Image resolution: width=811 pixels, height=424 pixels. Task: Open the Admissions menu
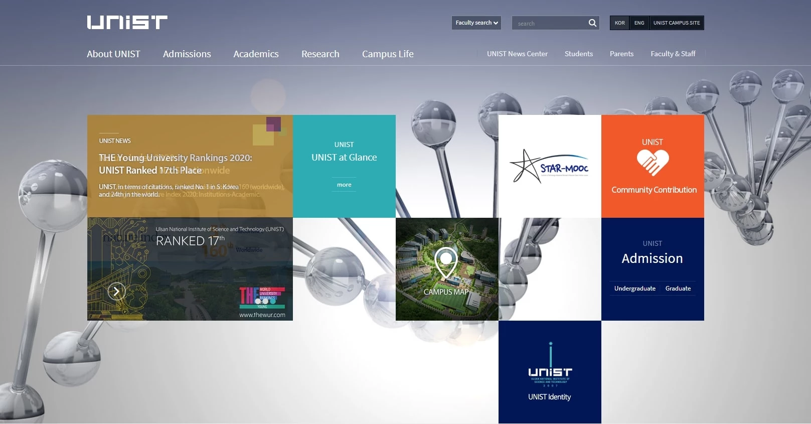(x=187, y=54)
